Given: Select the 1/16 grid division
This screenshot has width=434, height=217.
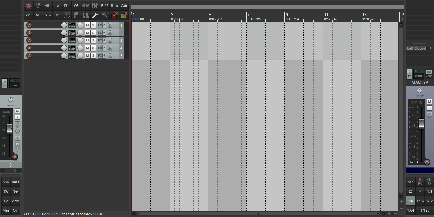Looking at the screenshot, I should [x=420, y=201].
